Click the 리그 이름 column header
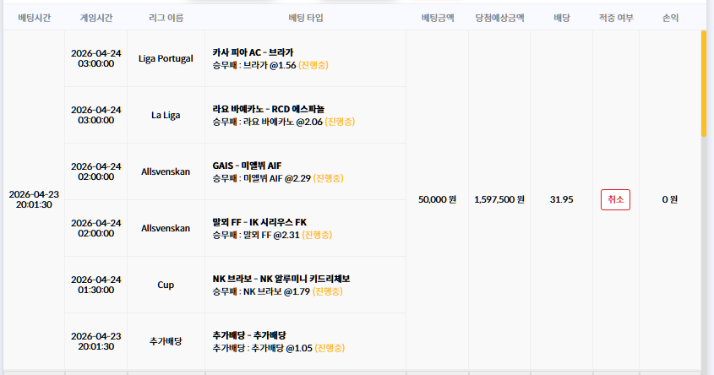The image size is (714, 375). tap(166, 18)
